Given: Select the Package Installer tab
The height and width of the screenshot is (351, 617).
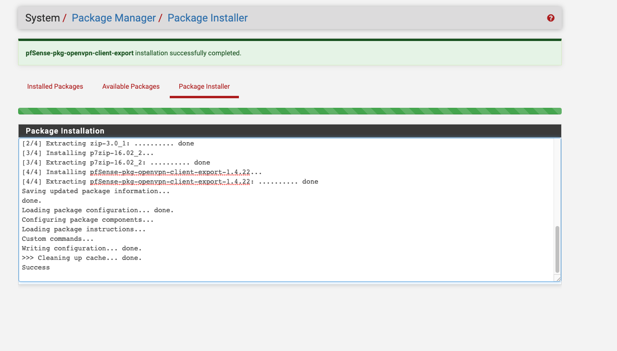Looking at the screenshot, I should (204, 86).
